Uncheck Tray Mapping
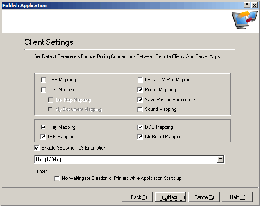Viewport: 260px width, 206px height. click(44, 127)
